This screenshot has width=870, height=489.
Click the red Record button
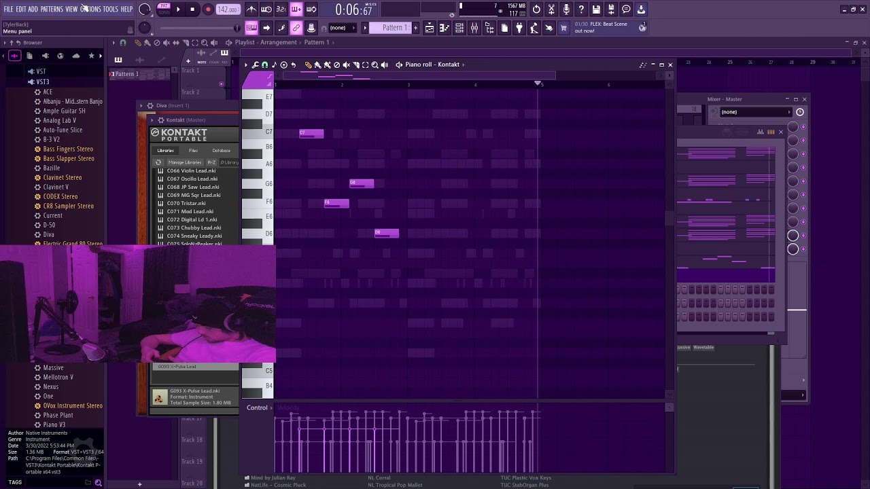[208, 10]
